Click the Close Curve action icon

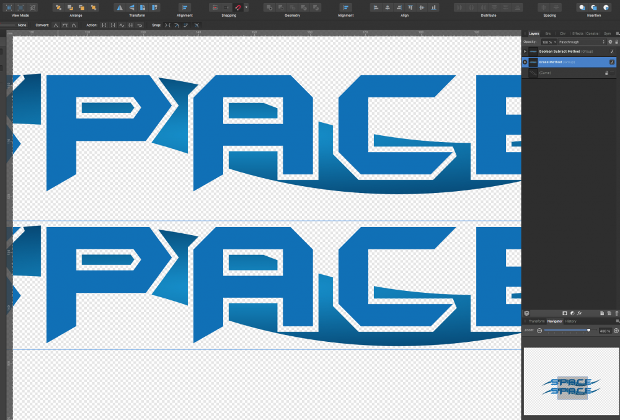113,25
